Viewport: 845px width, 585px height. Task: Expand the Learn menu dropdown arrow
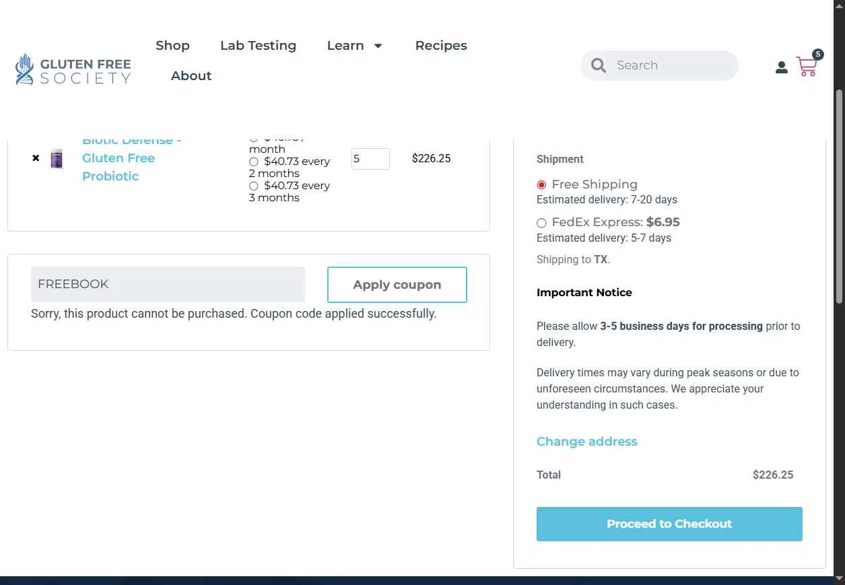pos(378,46)
